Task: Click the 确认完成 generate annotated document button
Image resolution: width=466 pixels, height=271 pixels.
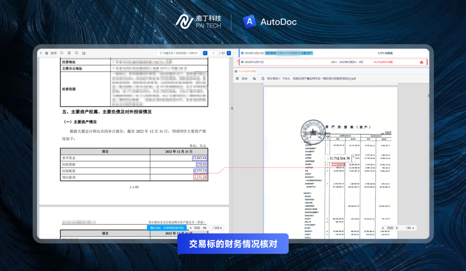Action: [167, 228]
